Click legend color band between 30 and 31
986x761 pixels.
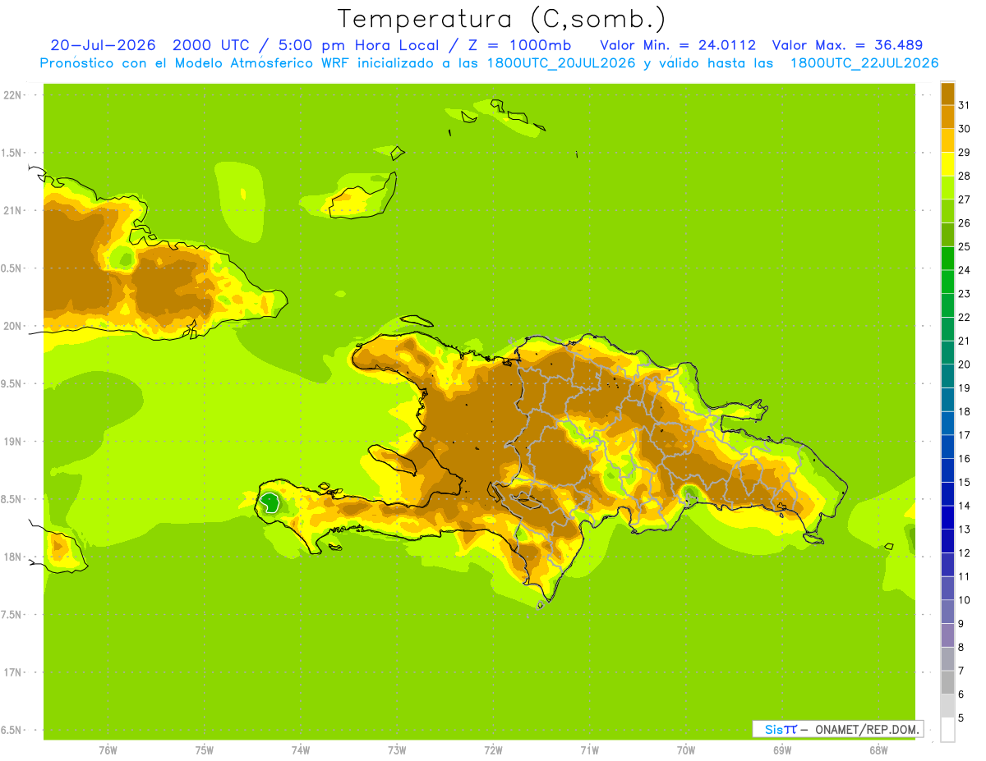click(x=947, y=117)
